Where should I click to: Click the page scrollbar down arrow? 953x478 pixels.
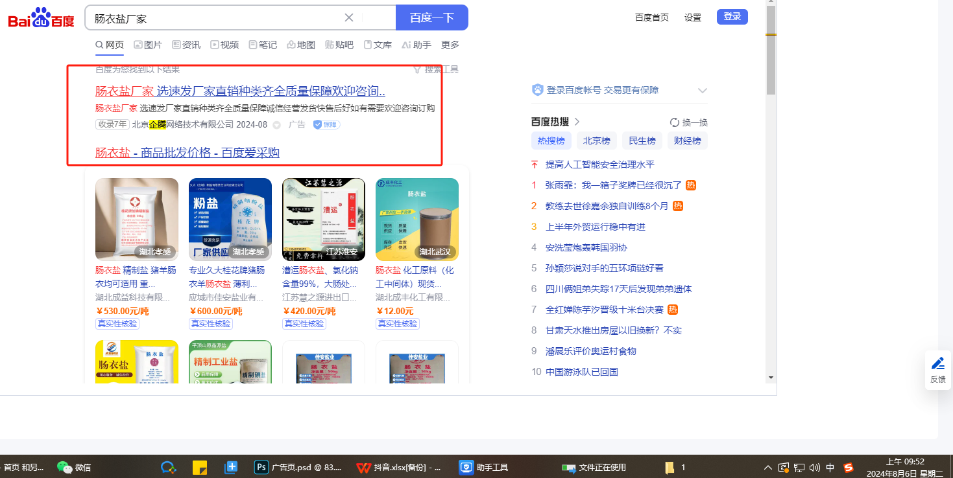coord(771,377)
